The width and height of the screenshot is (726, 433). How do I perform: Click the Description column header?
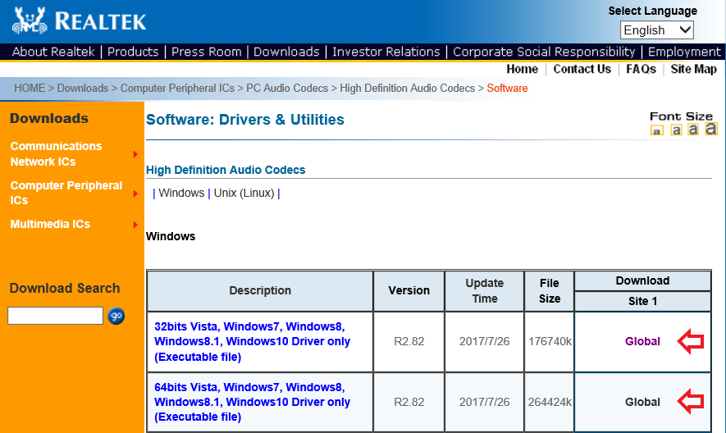click(x=260, y=290)
